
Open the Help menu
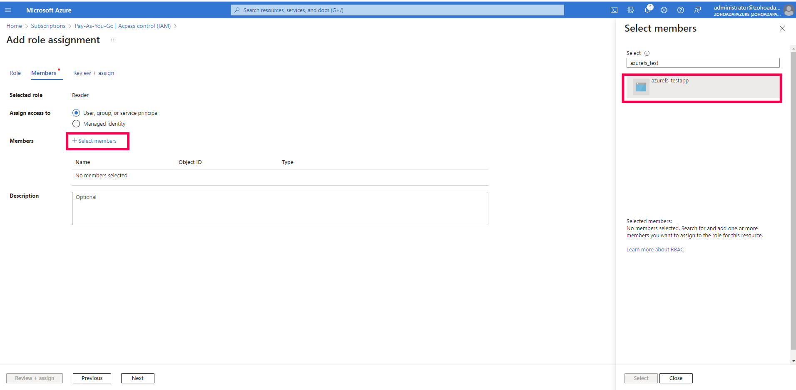point(680,10)
